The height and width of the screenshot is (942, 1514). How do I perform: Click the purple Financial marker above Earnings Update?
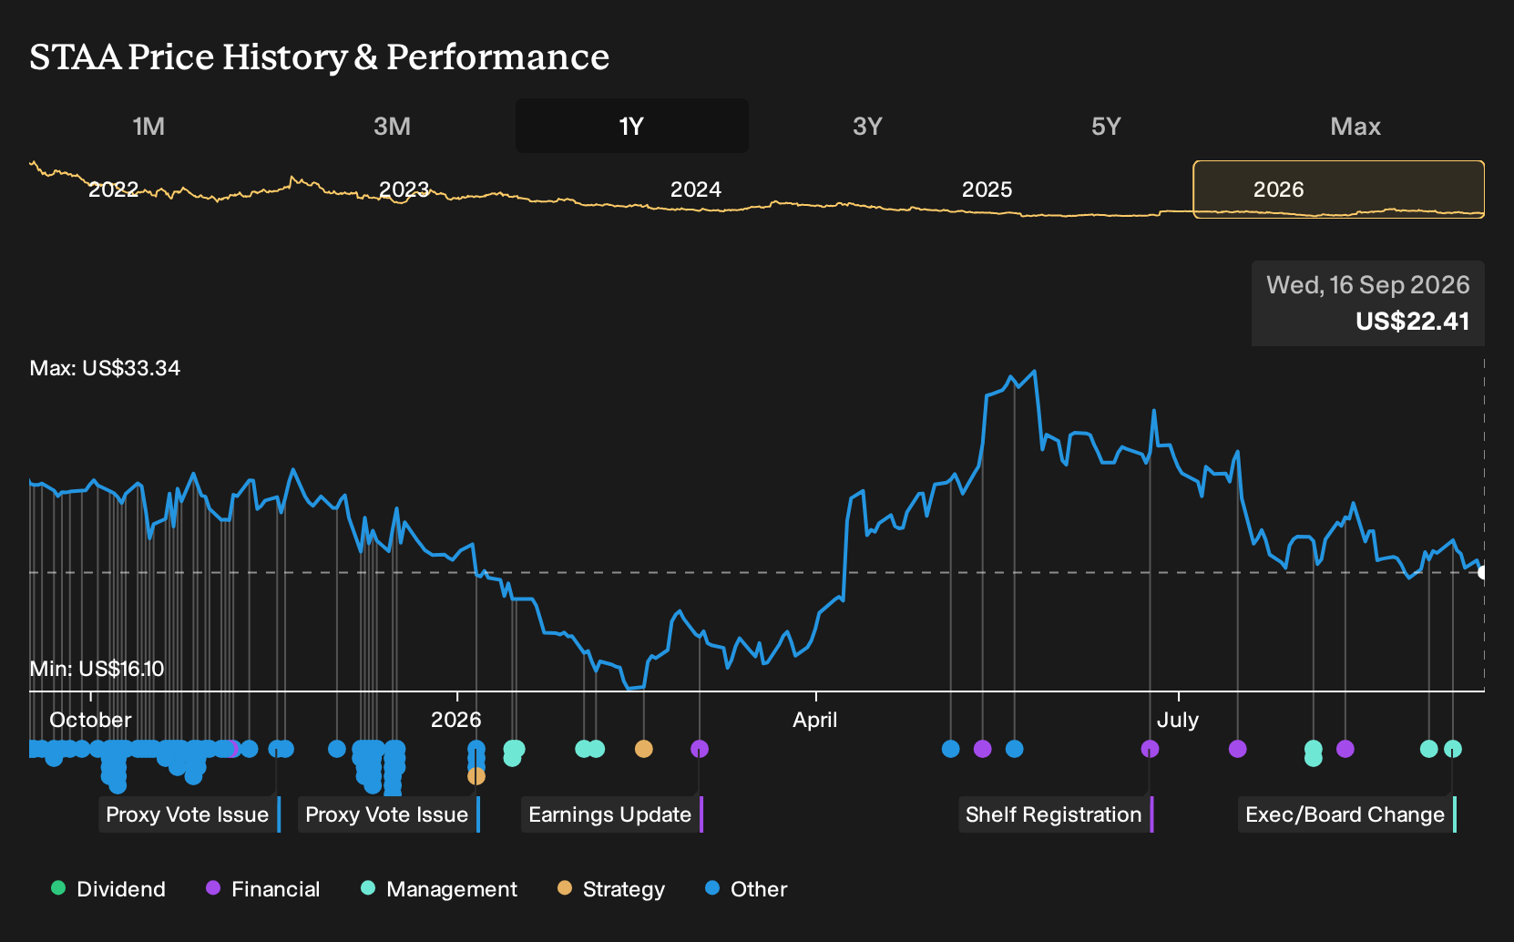pyautogui.click(x=700, y=749)
